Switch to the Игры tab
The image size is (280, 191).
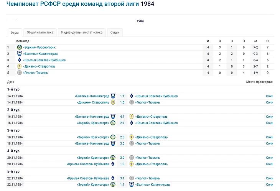pyautogui.click(x=15, y=33)
